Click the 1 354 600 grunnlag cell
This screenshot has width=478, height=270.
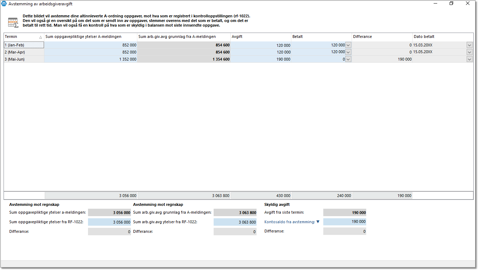184,59
